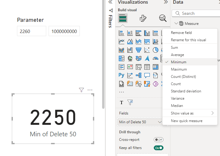Select the Waterfall chart visual
Viewport: 220px width, 156px height.
coord(130,50)
